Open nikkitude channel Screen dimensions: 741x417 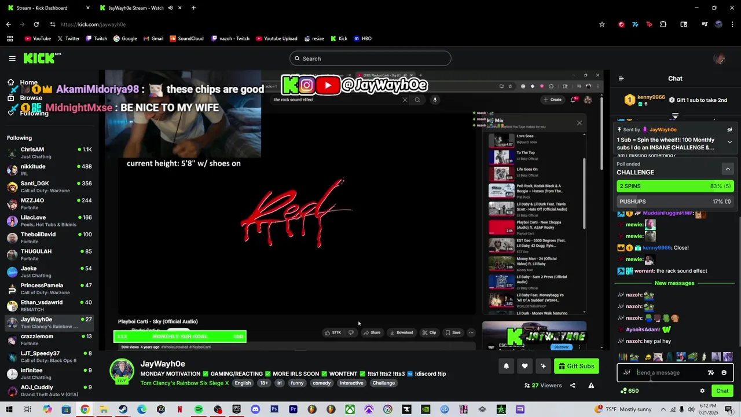point(49,170)
